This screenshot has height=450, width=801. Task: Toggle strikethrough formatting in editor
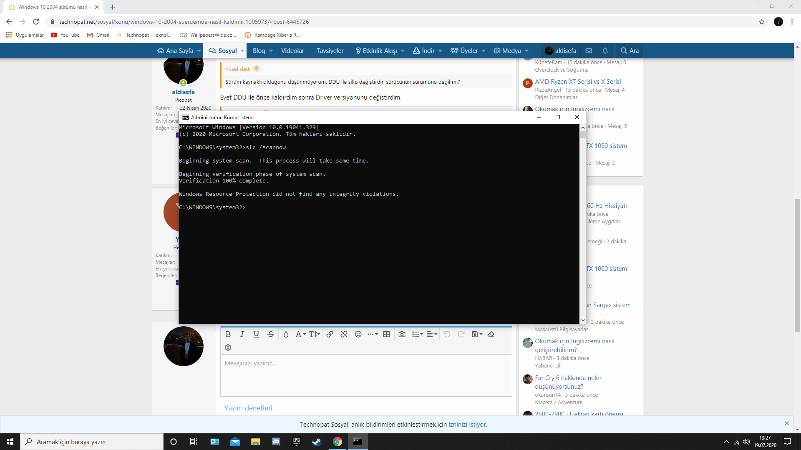(270, 334)
